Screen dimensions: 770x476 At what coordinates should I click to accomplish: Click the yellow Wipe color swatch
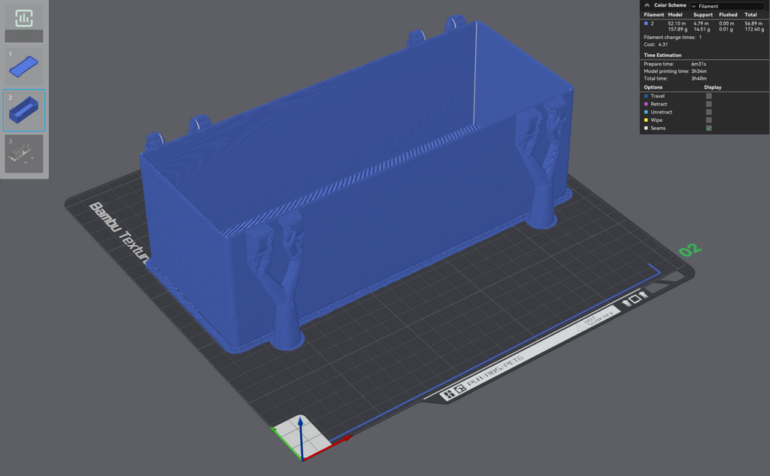[x=646, y=120]
